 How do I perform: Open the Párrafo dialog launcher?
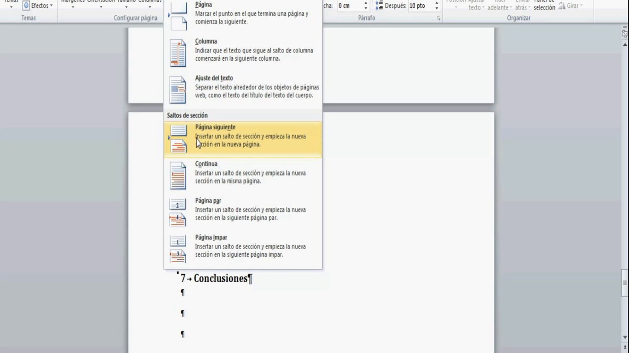[x=438, y=18]
